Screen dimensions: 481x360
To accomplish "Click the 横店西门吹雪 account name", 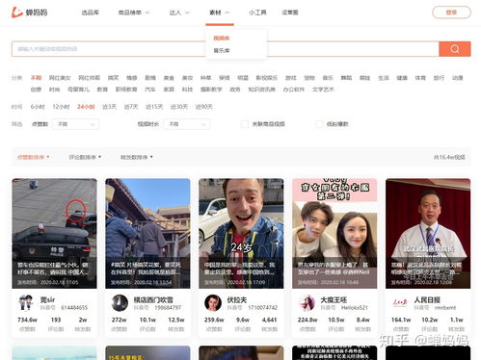I will (x=153, y=299).
